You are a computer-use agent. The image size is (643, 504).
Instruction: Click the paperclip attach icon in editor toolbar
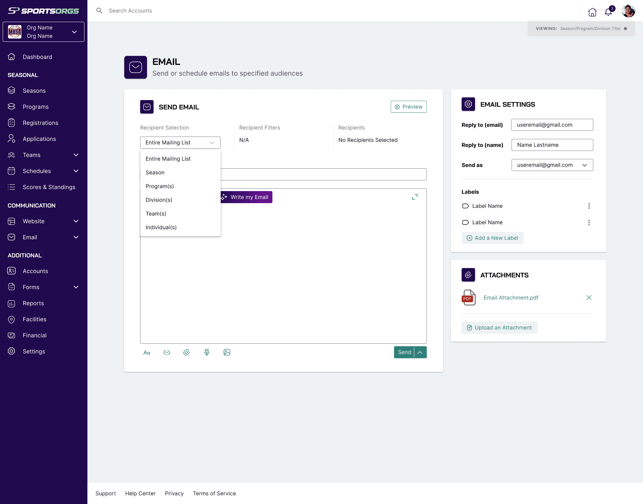coord(187,352)
